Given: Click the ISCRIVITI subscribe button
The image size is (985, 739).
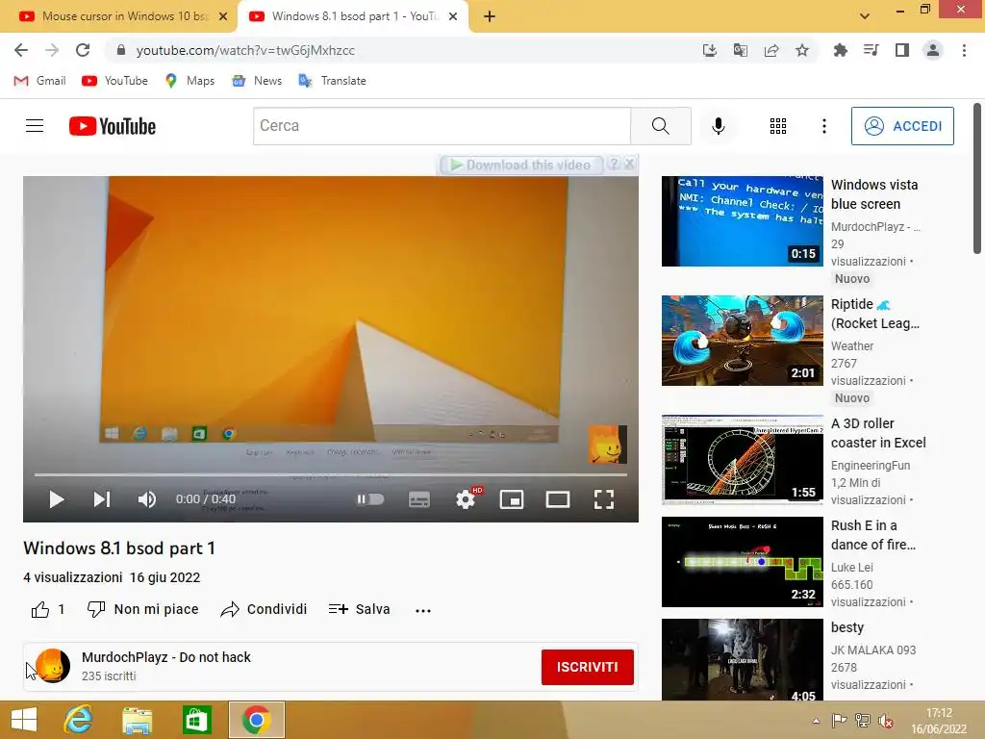Looking at the screenshot, I should [588, 667].
